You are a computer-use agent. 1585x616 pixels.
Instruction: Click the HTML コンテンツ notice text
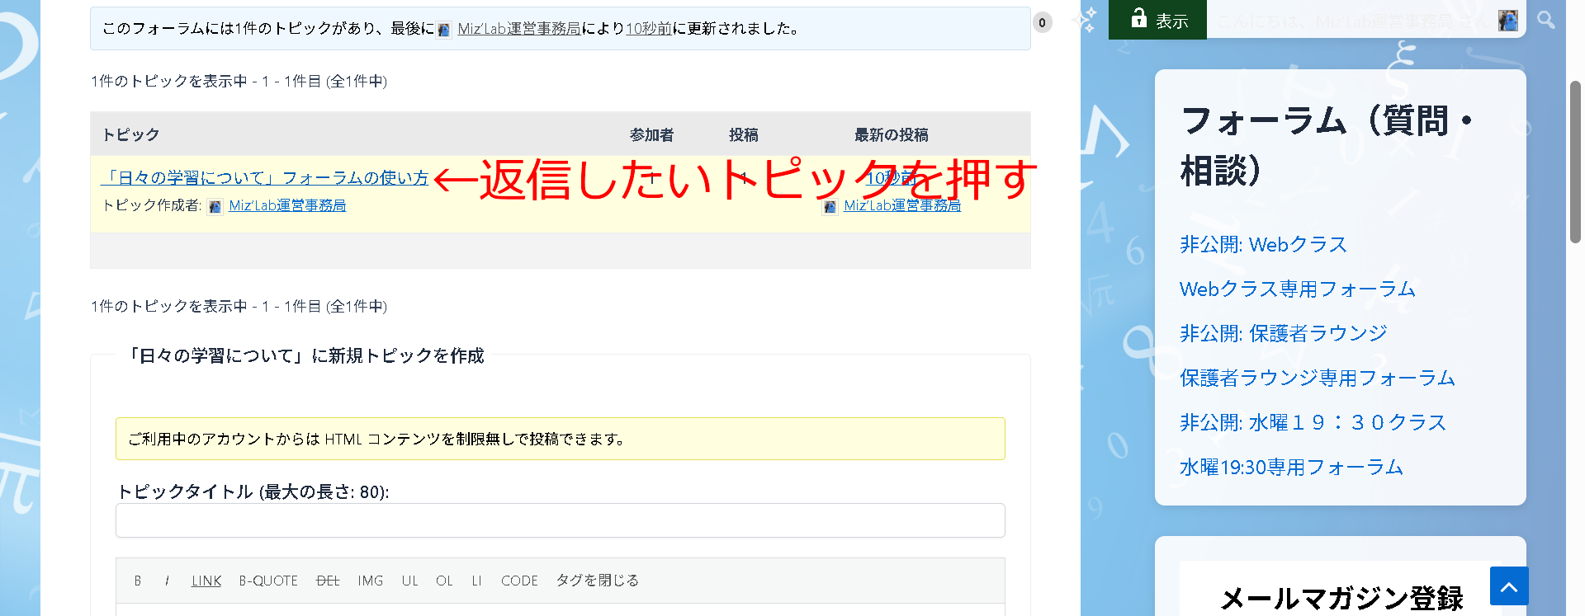click(376, 439)
